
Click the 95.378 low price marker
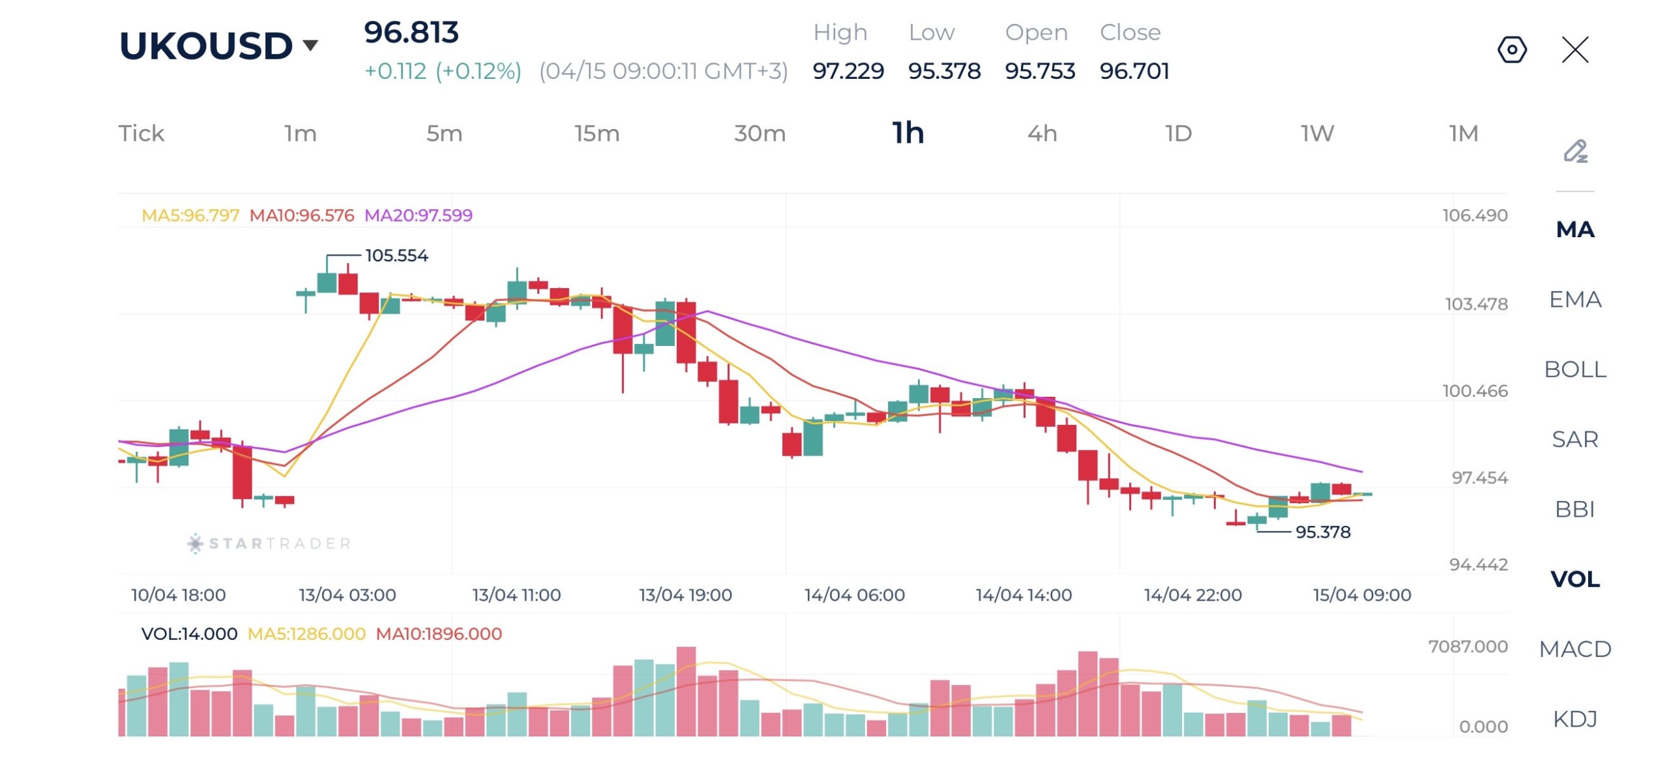pos(1322,532)
